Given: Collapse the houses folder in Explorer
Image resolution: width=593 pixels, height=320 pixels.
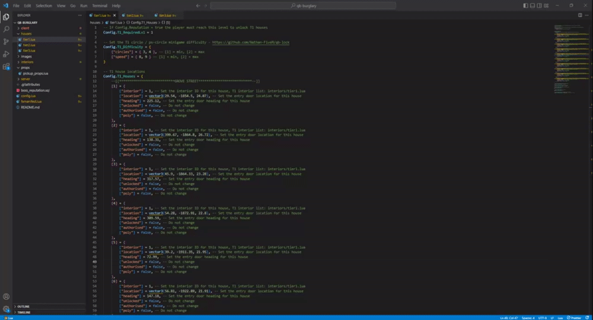Looking at the screenshot, I should [26, 34].
